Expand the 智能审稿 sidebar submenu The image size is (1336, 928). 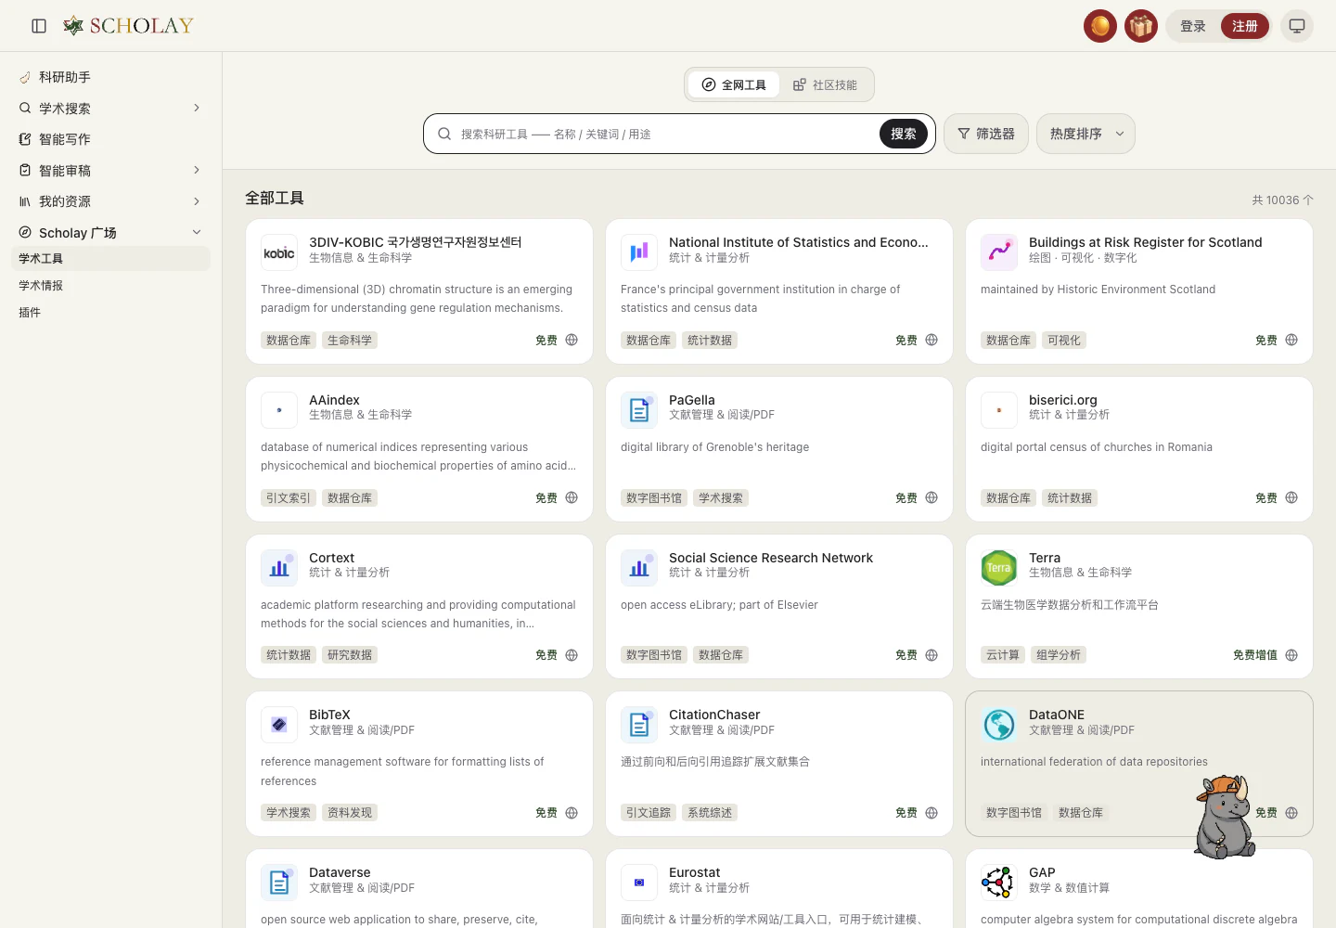tap(197, 170)
